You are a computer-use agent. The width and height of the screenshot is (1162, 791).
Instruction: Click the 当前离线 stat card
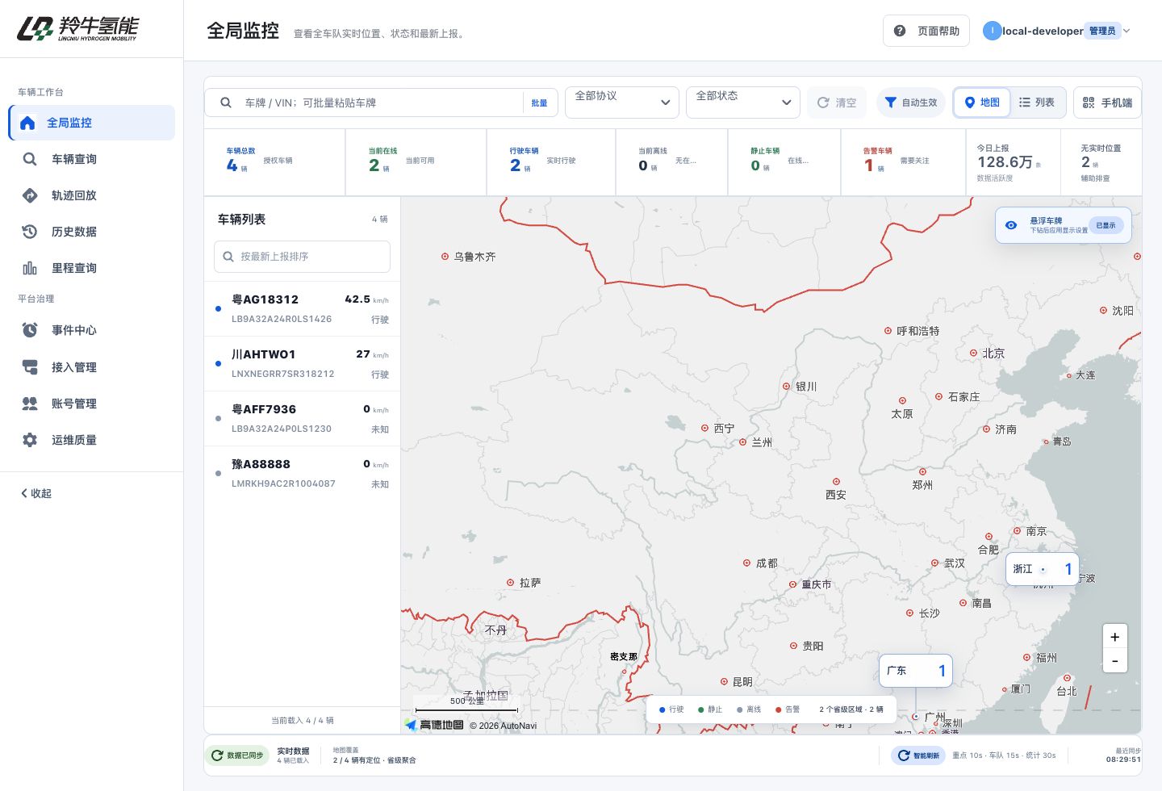click(x=672, y=161)
